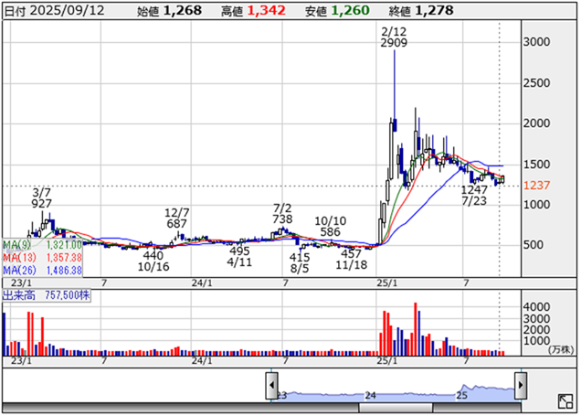Click the 11/18 low label at 457
Image resolution: width=581 pixels, height=416 pixels.
pyautogui.click(x=352, y=258)
